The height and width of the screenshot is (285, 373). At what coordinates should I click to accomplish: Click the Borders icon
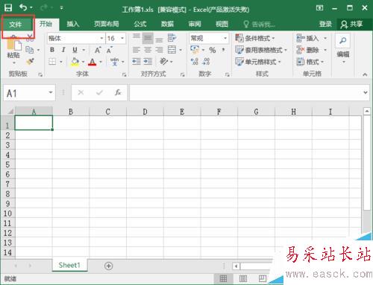pyautogui.click(x=52, y=62)
